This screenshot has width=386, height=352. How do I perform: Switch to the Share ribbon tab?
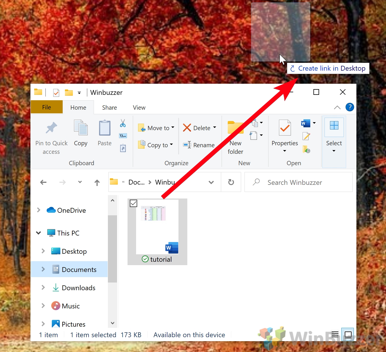[x=110, y=107]
